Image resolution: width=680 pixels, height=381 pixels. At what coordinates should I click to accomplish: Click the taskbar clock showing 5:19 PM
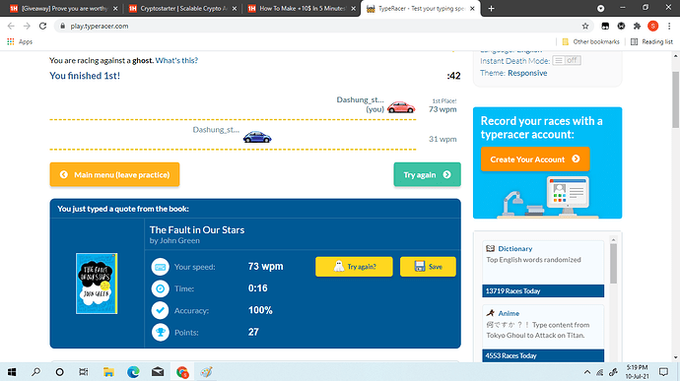pos(638,372)
